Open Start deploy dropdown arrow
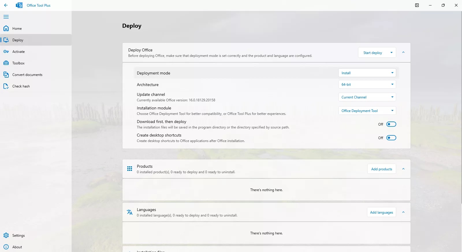 pos(392,53)
